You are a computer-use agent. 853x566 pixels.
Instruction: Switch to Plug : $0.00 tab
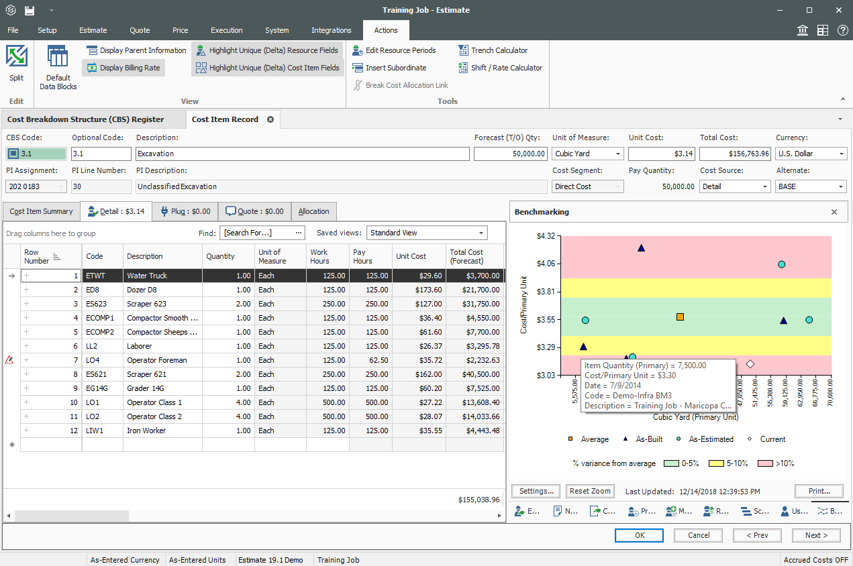pos(185,211)
